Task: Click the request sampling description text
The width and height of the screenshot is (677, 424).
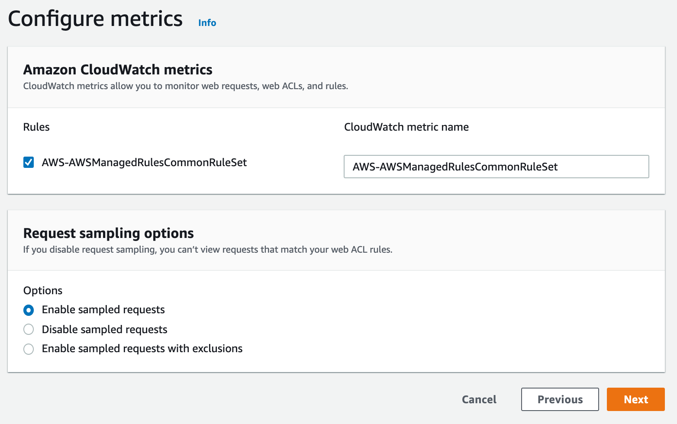Action: [x=208, y=250]
